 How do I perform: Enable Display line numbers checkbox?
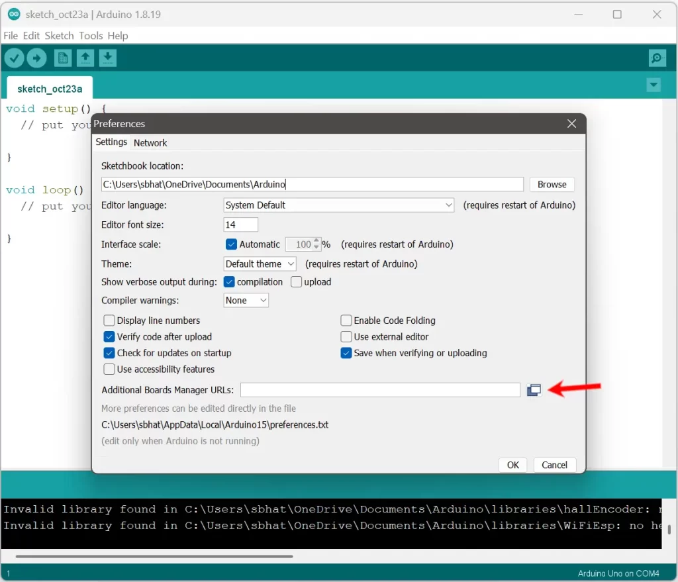(110, 320)
